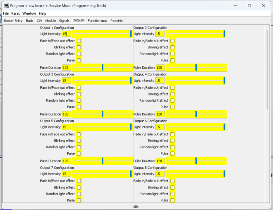Open the Help menu
Viewport: 273px width, 210px height.
pyautogui.click(x=42, y=13)
